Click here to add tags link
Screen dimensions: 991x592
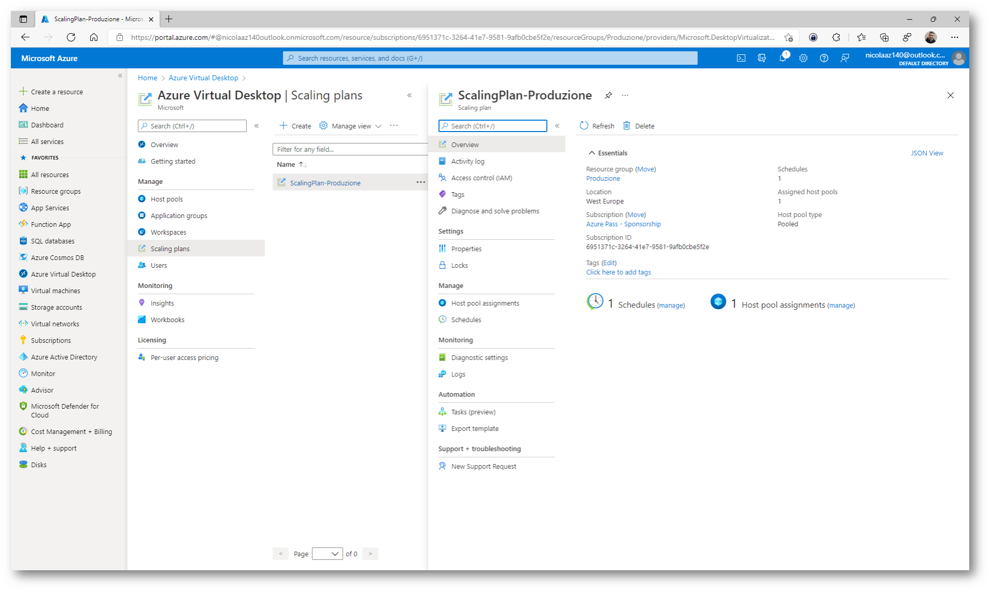618,272
